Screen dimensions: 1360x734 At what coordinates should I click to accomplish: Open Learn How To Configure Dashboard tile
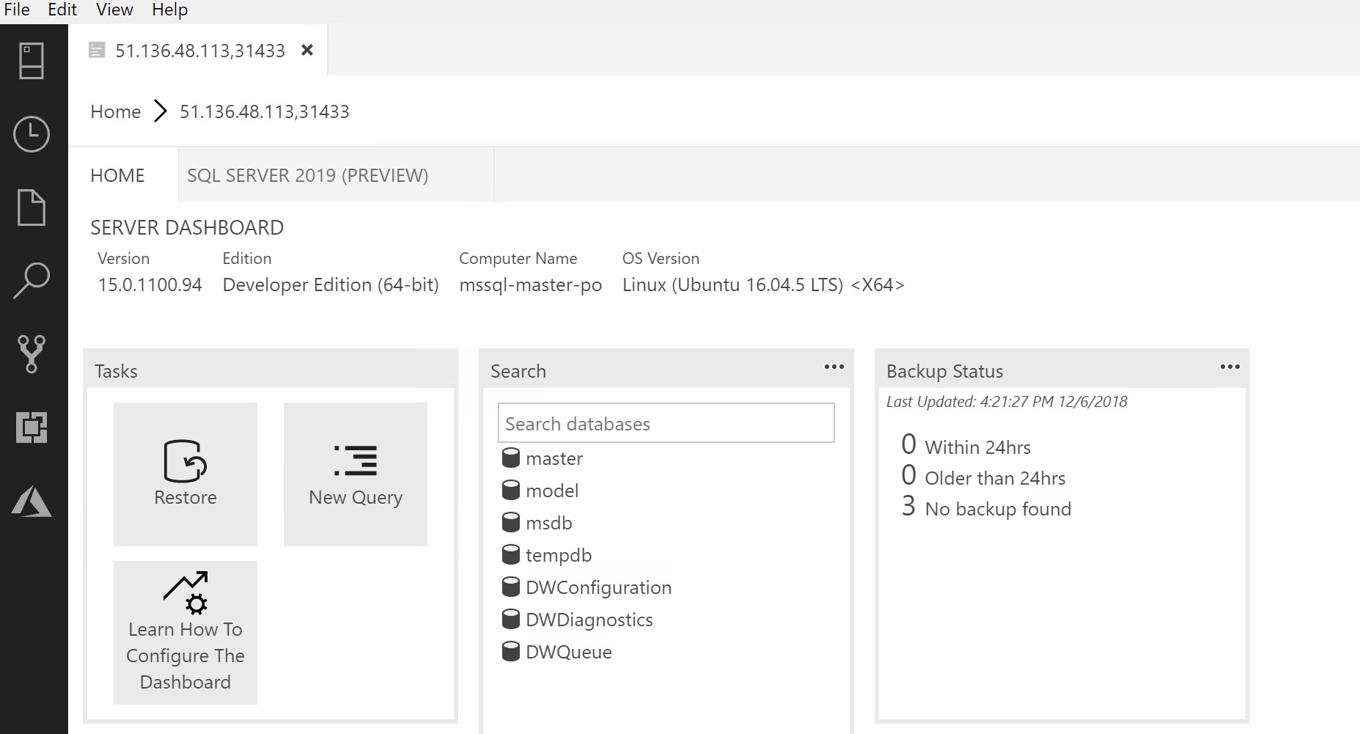185,632
